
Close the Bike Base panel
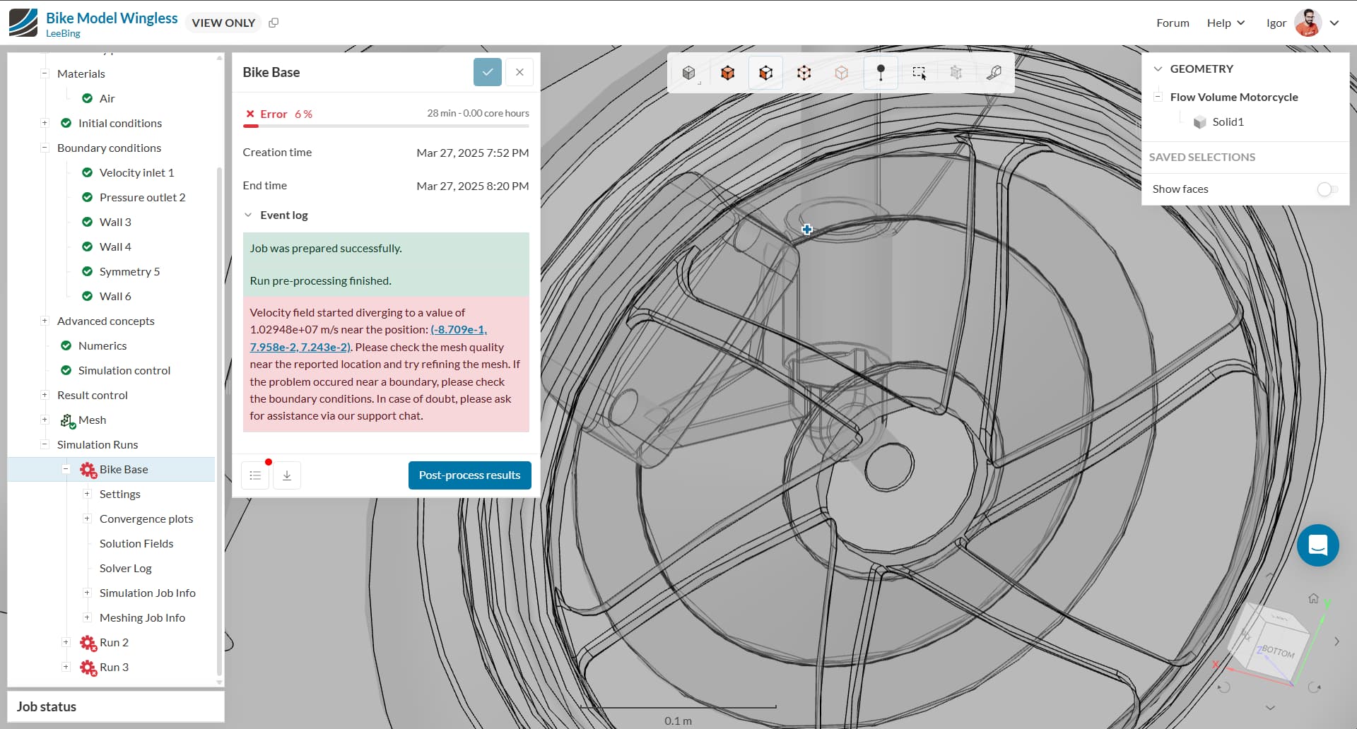pyautogui.click(x=519, y=72)
